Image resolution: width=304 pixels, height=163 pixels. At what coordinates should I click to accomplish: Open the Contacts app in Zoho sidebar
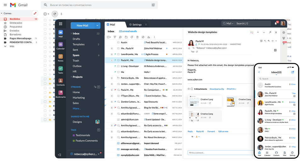coord(60,82)
